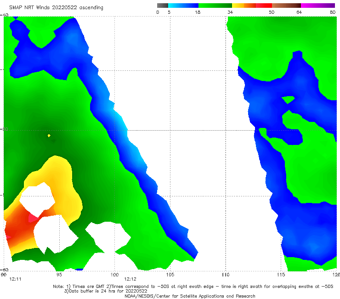The width and height of the screenshot is (340, 299).
Task: Click the longitude label '115'
Action: point(281,275)
